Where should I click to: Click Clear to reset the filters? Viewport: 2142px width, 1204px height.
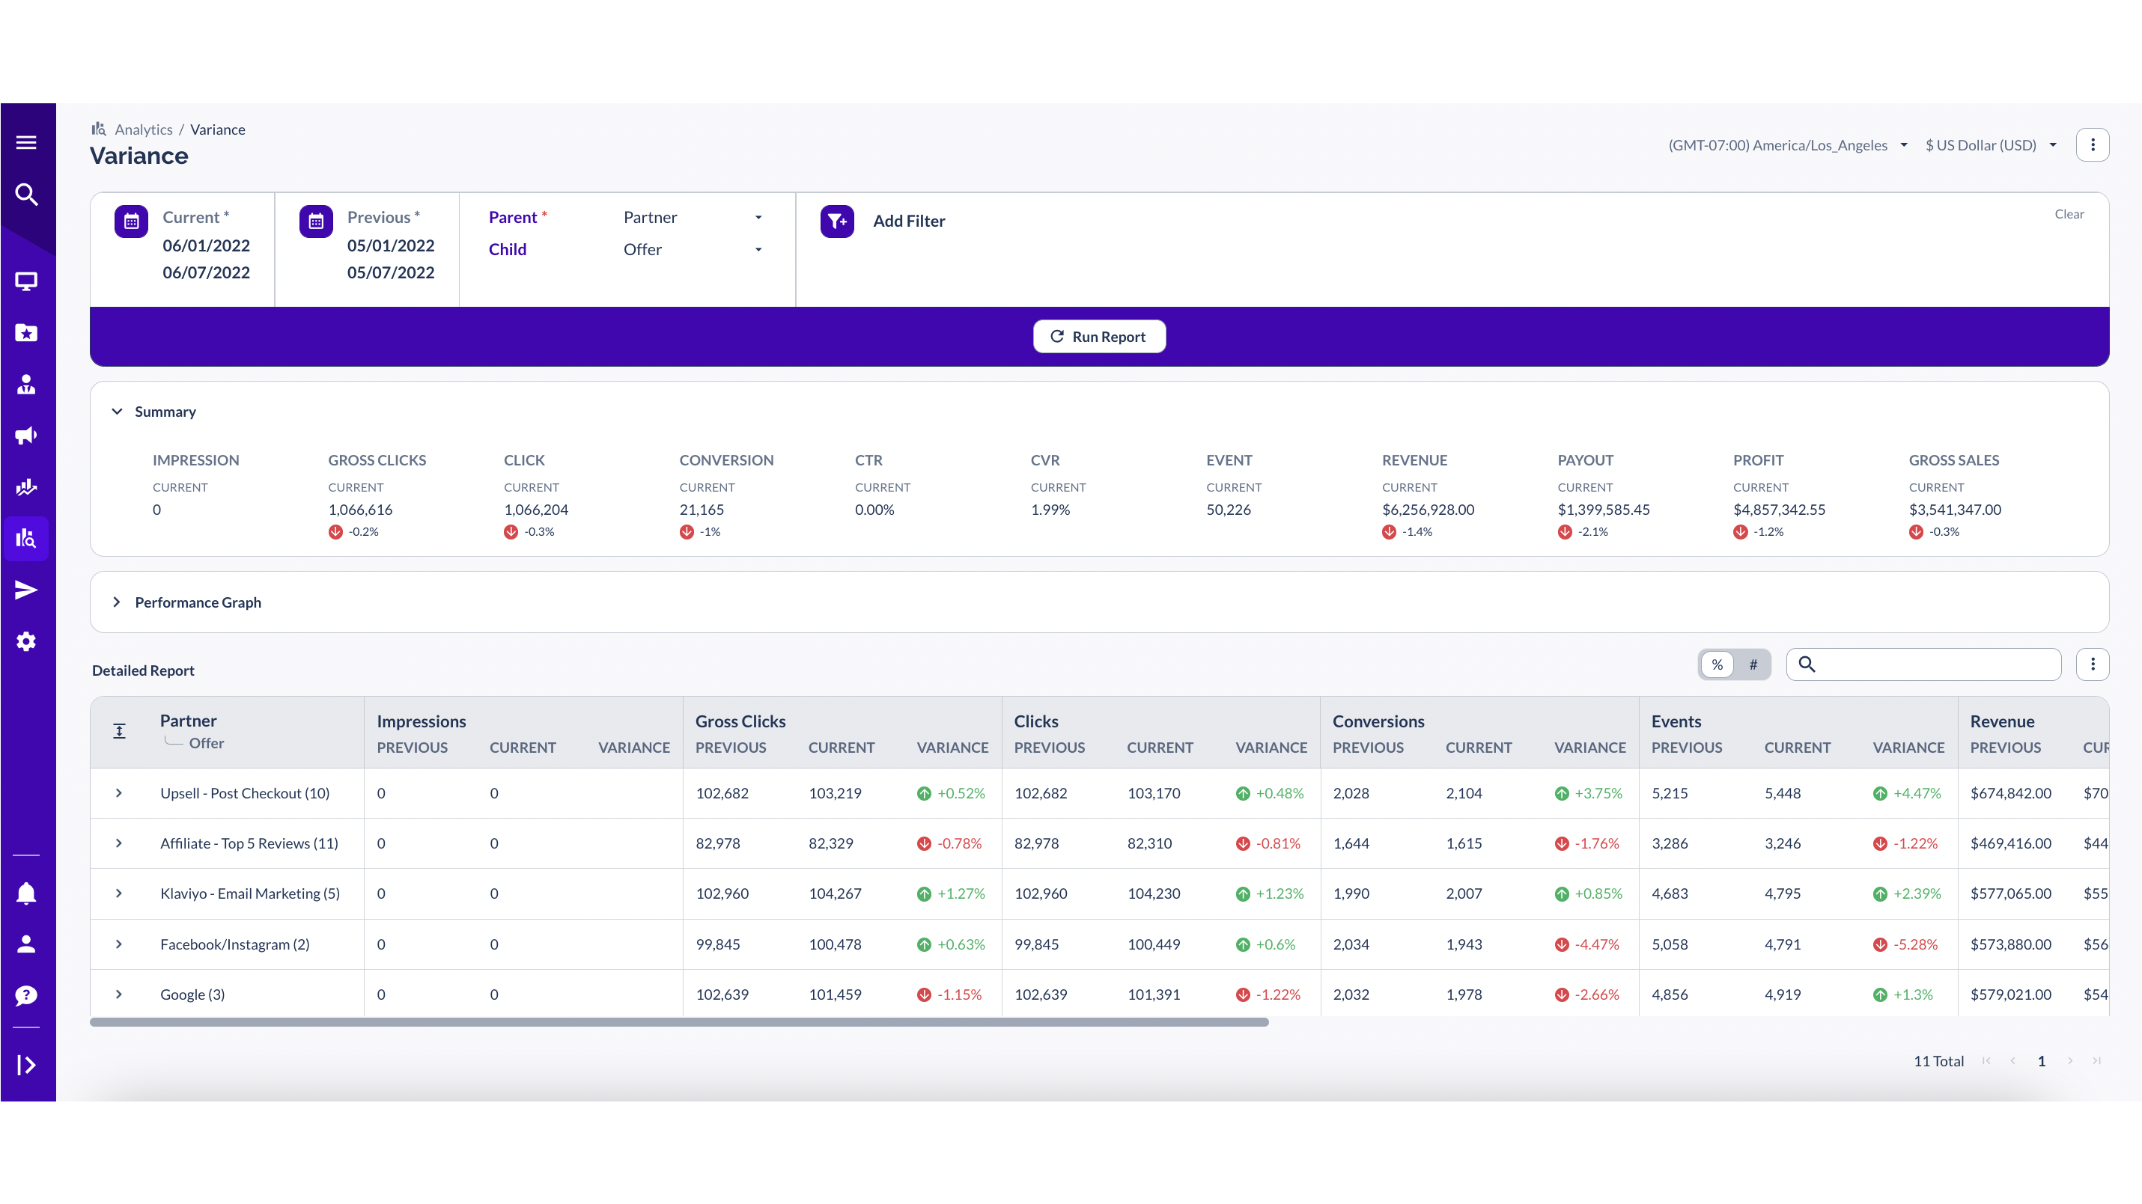(x=2069, y=213)
